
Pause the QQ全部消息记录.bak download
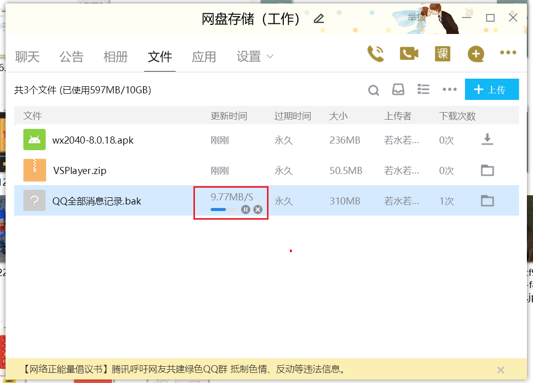pyautogui.click(x=246, y=209)
